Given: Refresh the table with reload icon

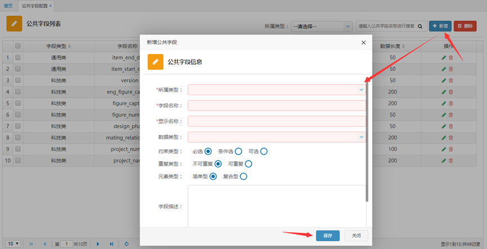Looking at the screenshot, I should click(127, 244).
